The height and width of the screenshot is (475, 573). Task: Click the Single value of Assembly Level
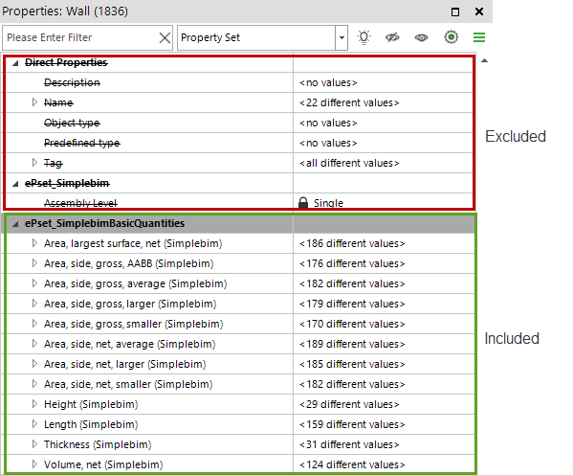[328, 203]
